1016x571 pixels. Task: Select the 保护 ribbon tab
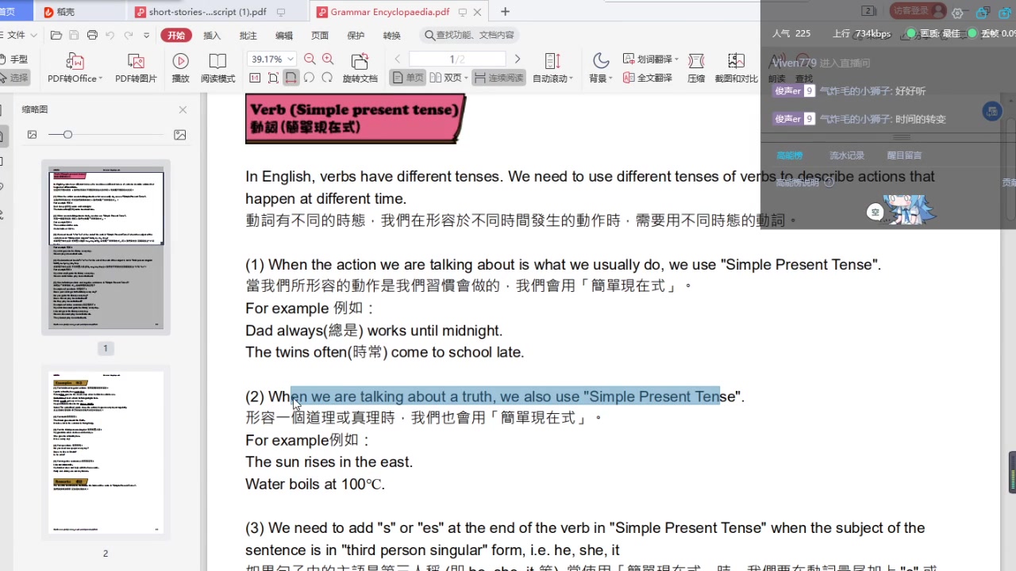[356, 35]
